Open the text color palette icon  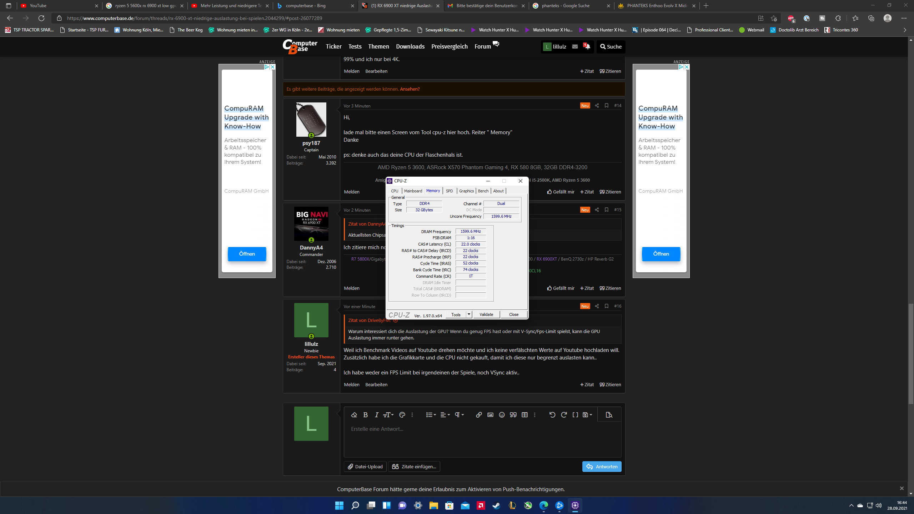[402, 415]
